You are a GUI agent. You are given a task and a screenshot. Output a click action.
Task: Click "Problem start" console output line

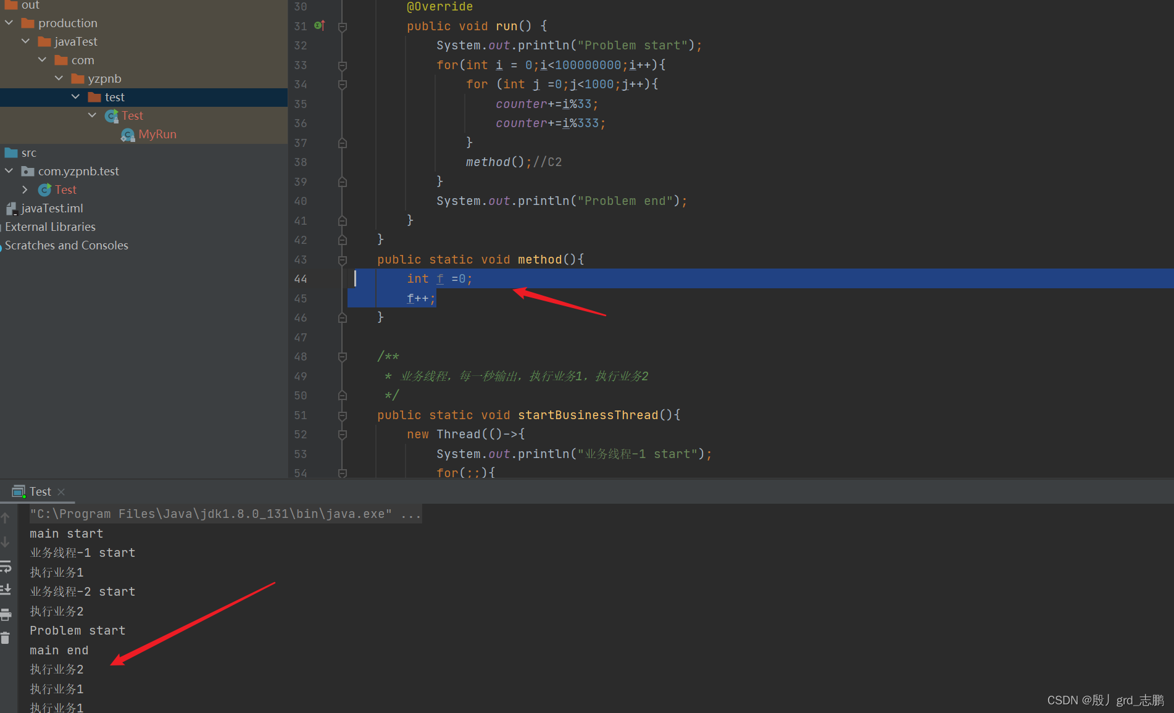78,630
